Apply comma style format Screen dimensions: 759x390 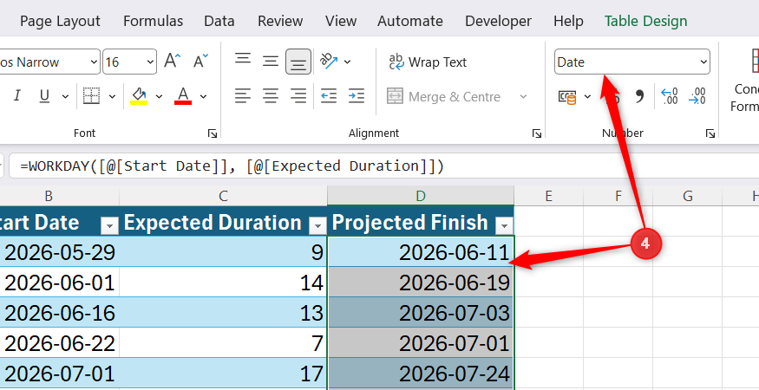click(639, 96)
